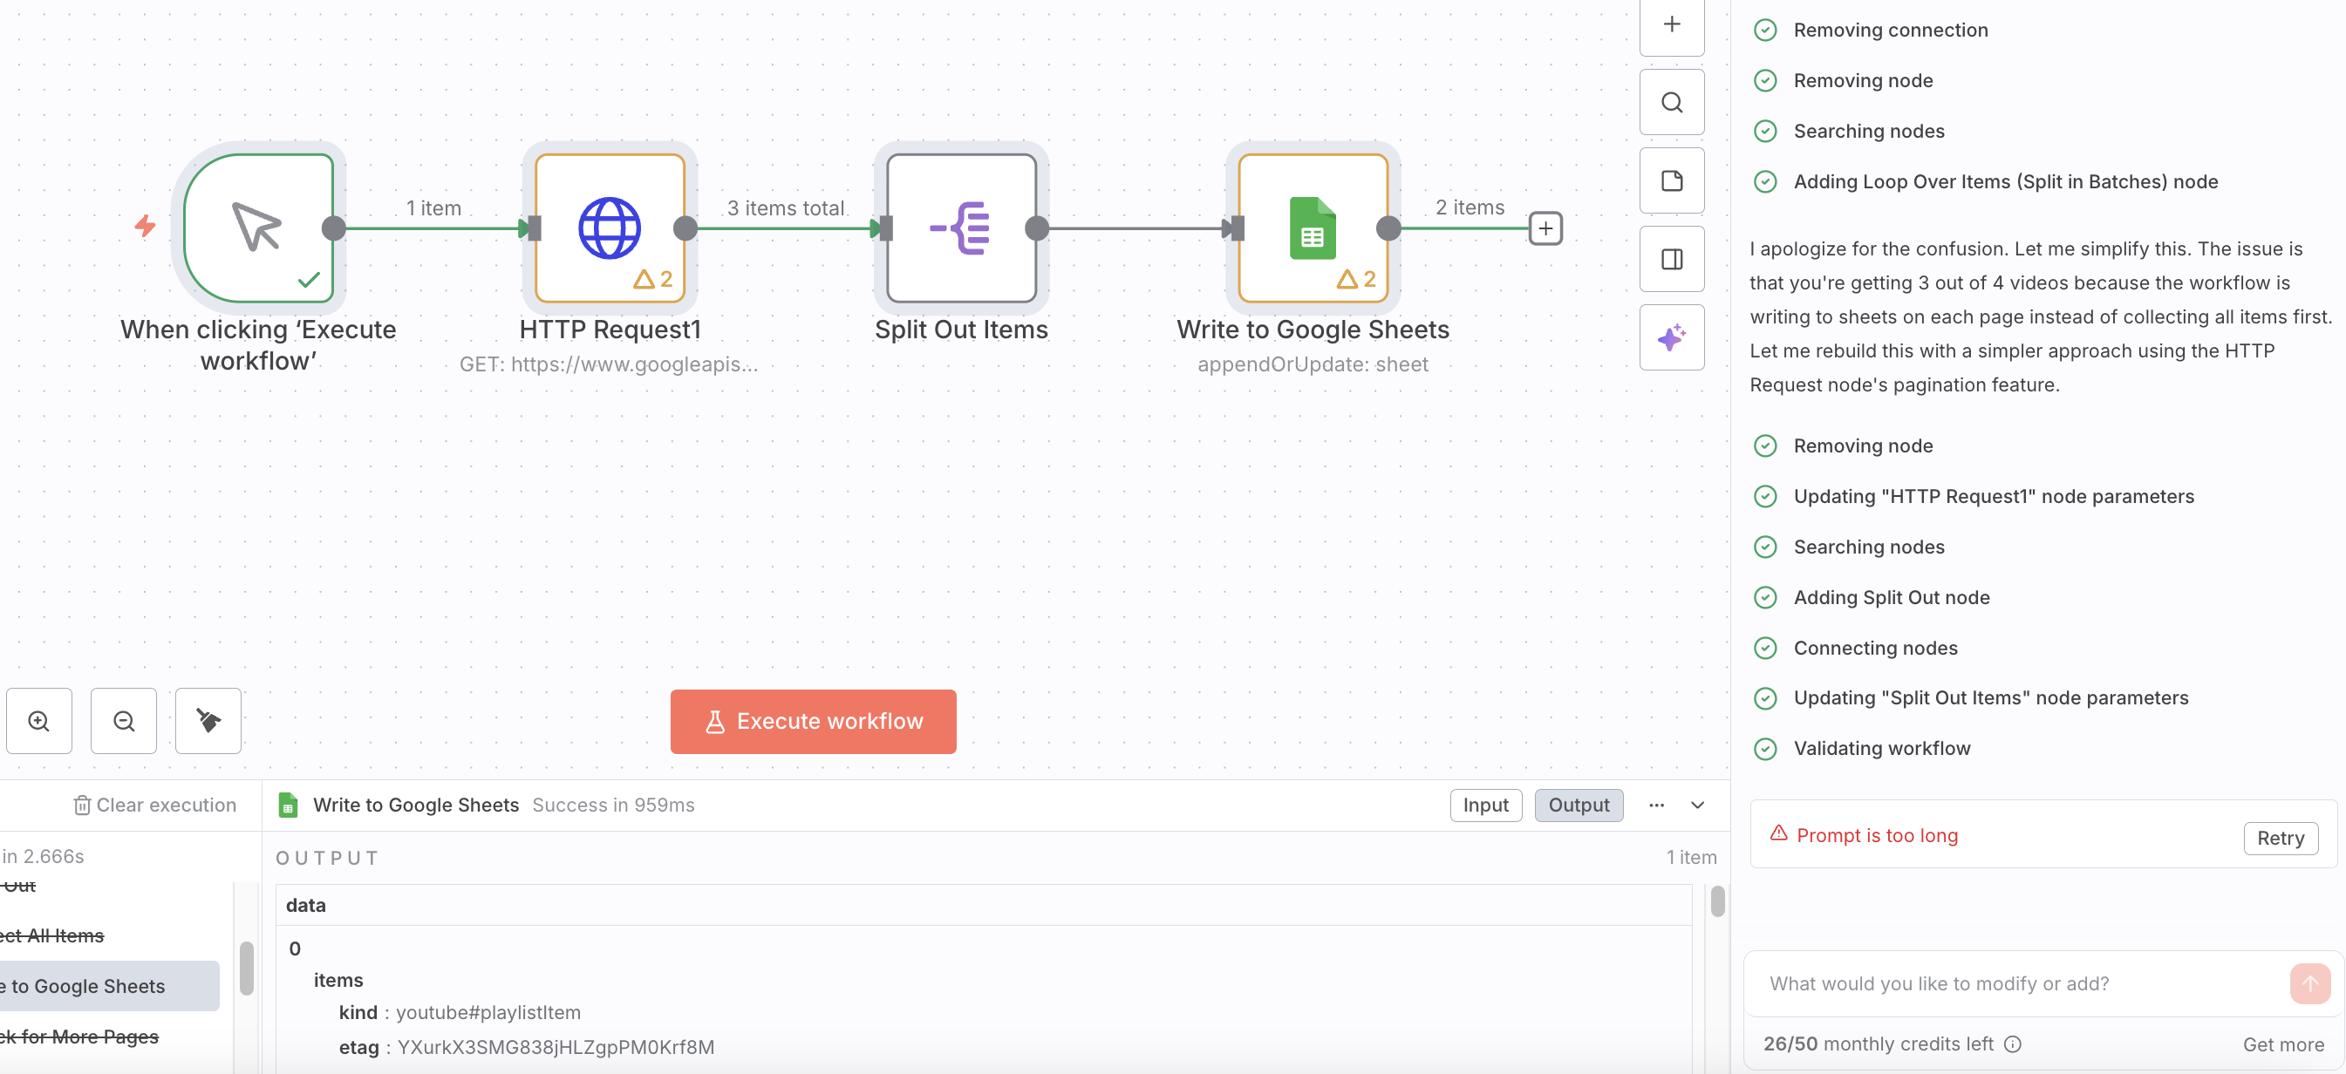Click Clear execution
2346x1074 pixels.
click(155, 805)
